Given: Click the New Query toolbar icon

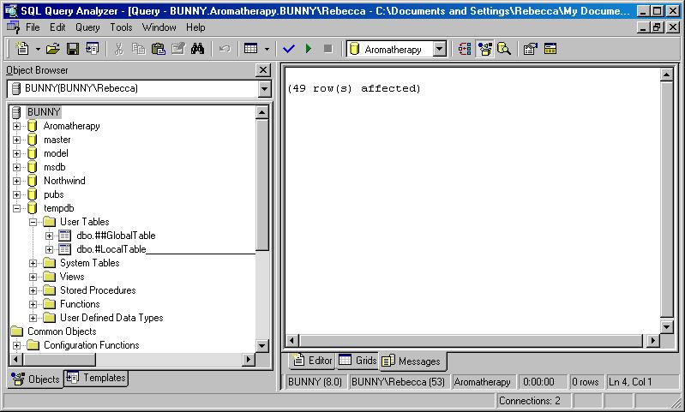Looking at the screenshot, I should pos(21,49).
